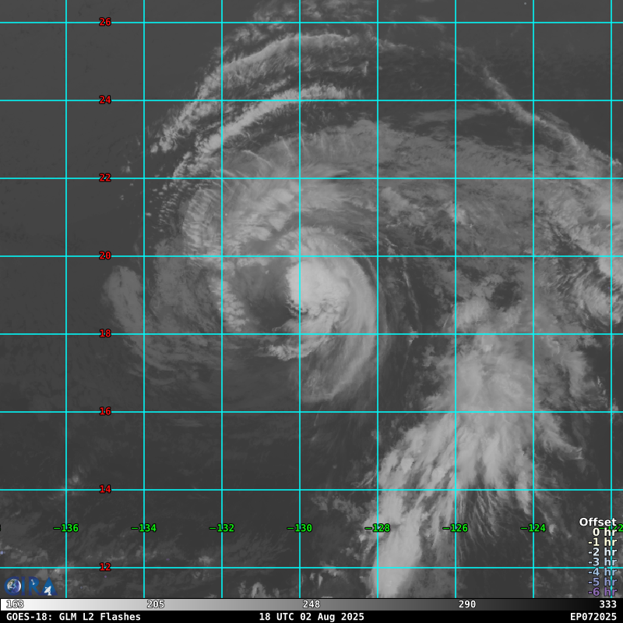Click the green longitude label -136
Image resolution: width=623 pixels, height=623 pixels.
66,528
